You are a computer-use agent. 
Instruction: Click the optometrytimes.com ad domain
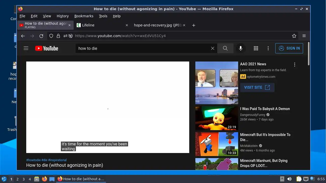point(261,77)
